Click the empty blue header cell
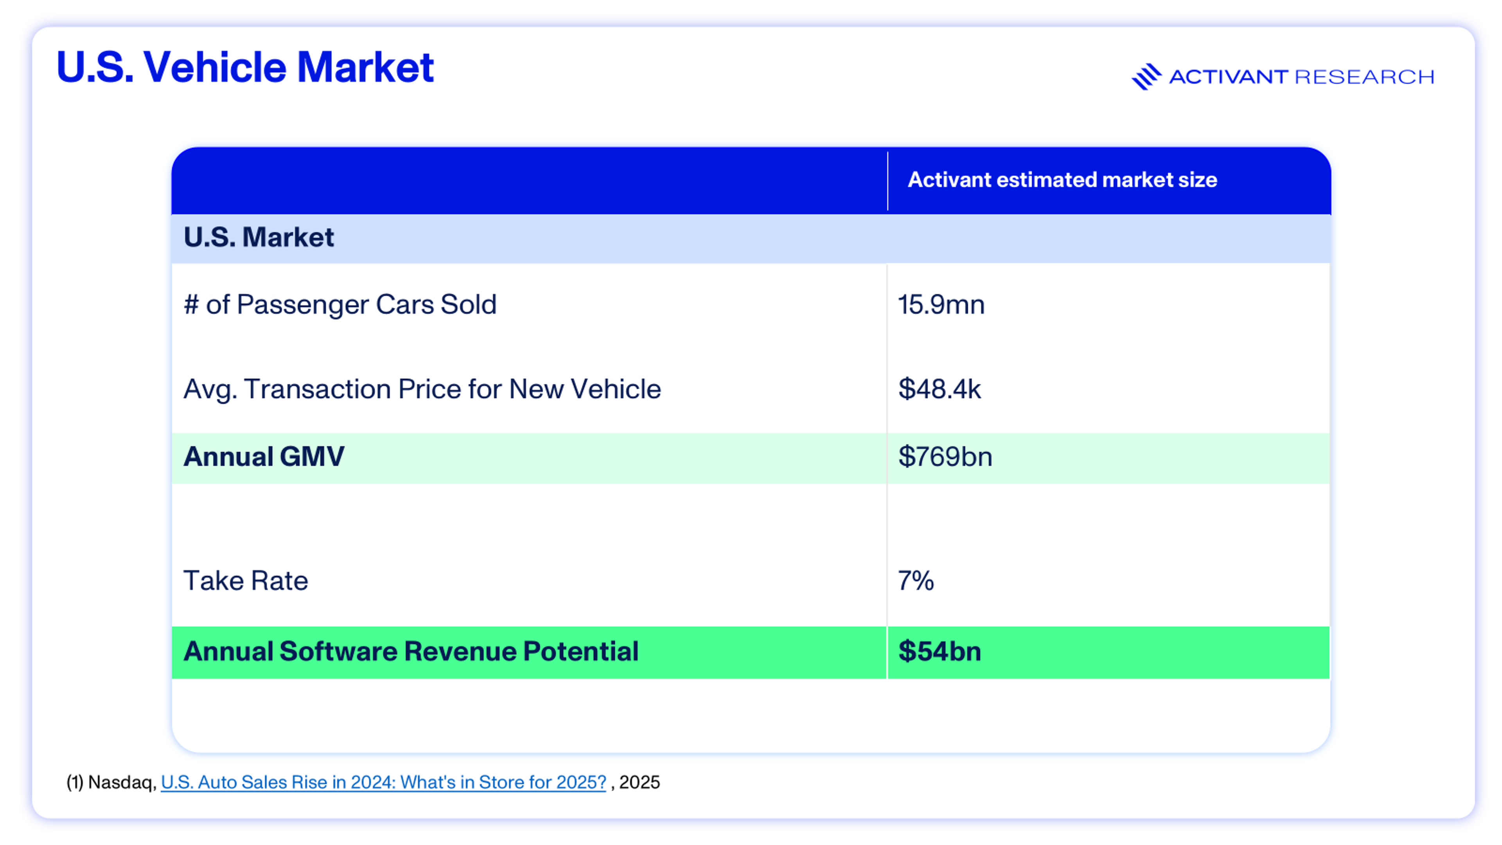 coord(528,181)
